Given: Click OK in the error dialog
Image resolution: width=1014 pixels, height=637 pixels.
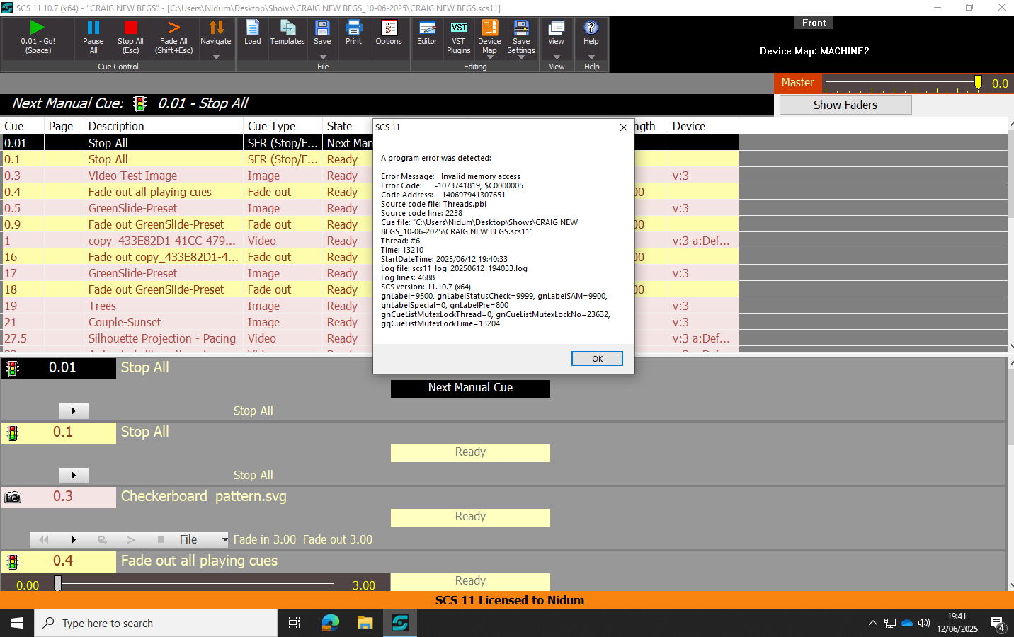Looking at the screenshot, I should (597, 359).
